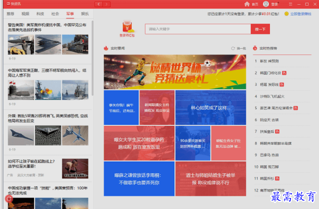The height and width of the screenshot is (209, 319).
Task: Click the home icon (首页)
Action: click(247, 4)
